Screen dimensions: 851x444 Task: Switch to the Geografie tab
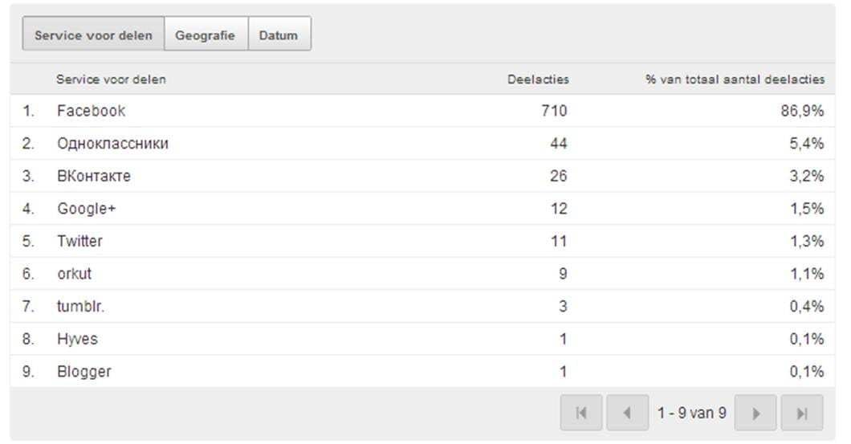click(x=206, y=35)
